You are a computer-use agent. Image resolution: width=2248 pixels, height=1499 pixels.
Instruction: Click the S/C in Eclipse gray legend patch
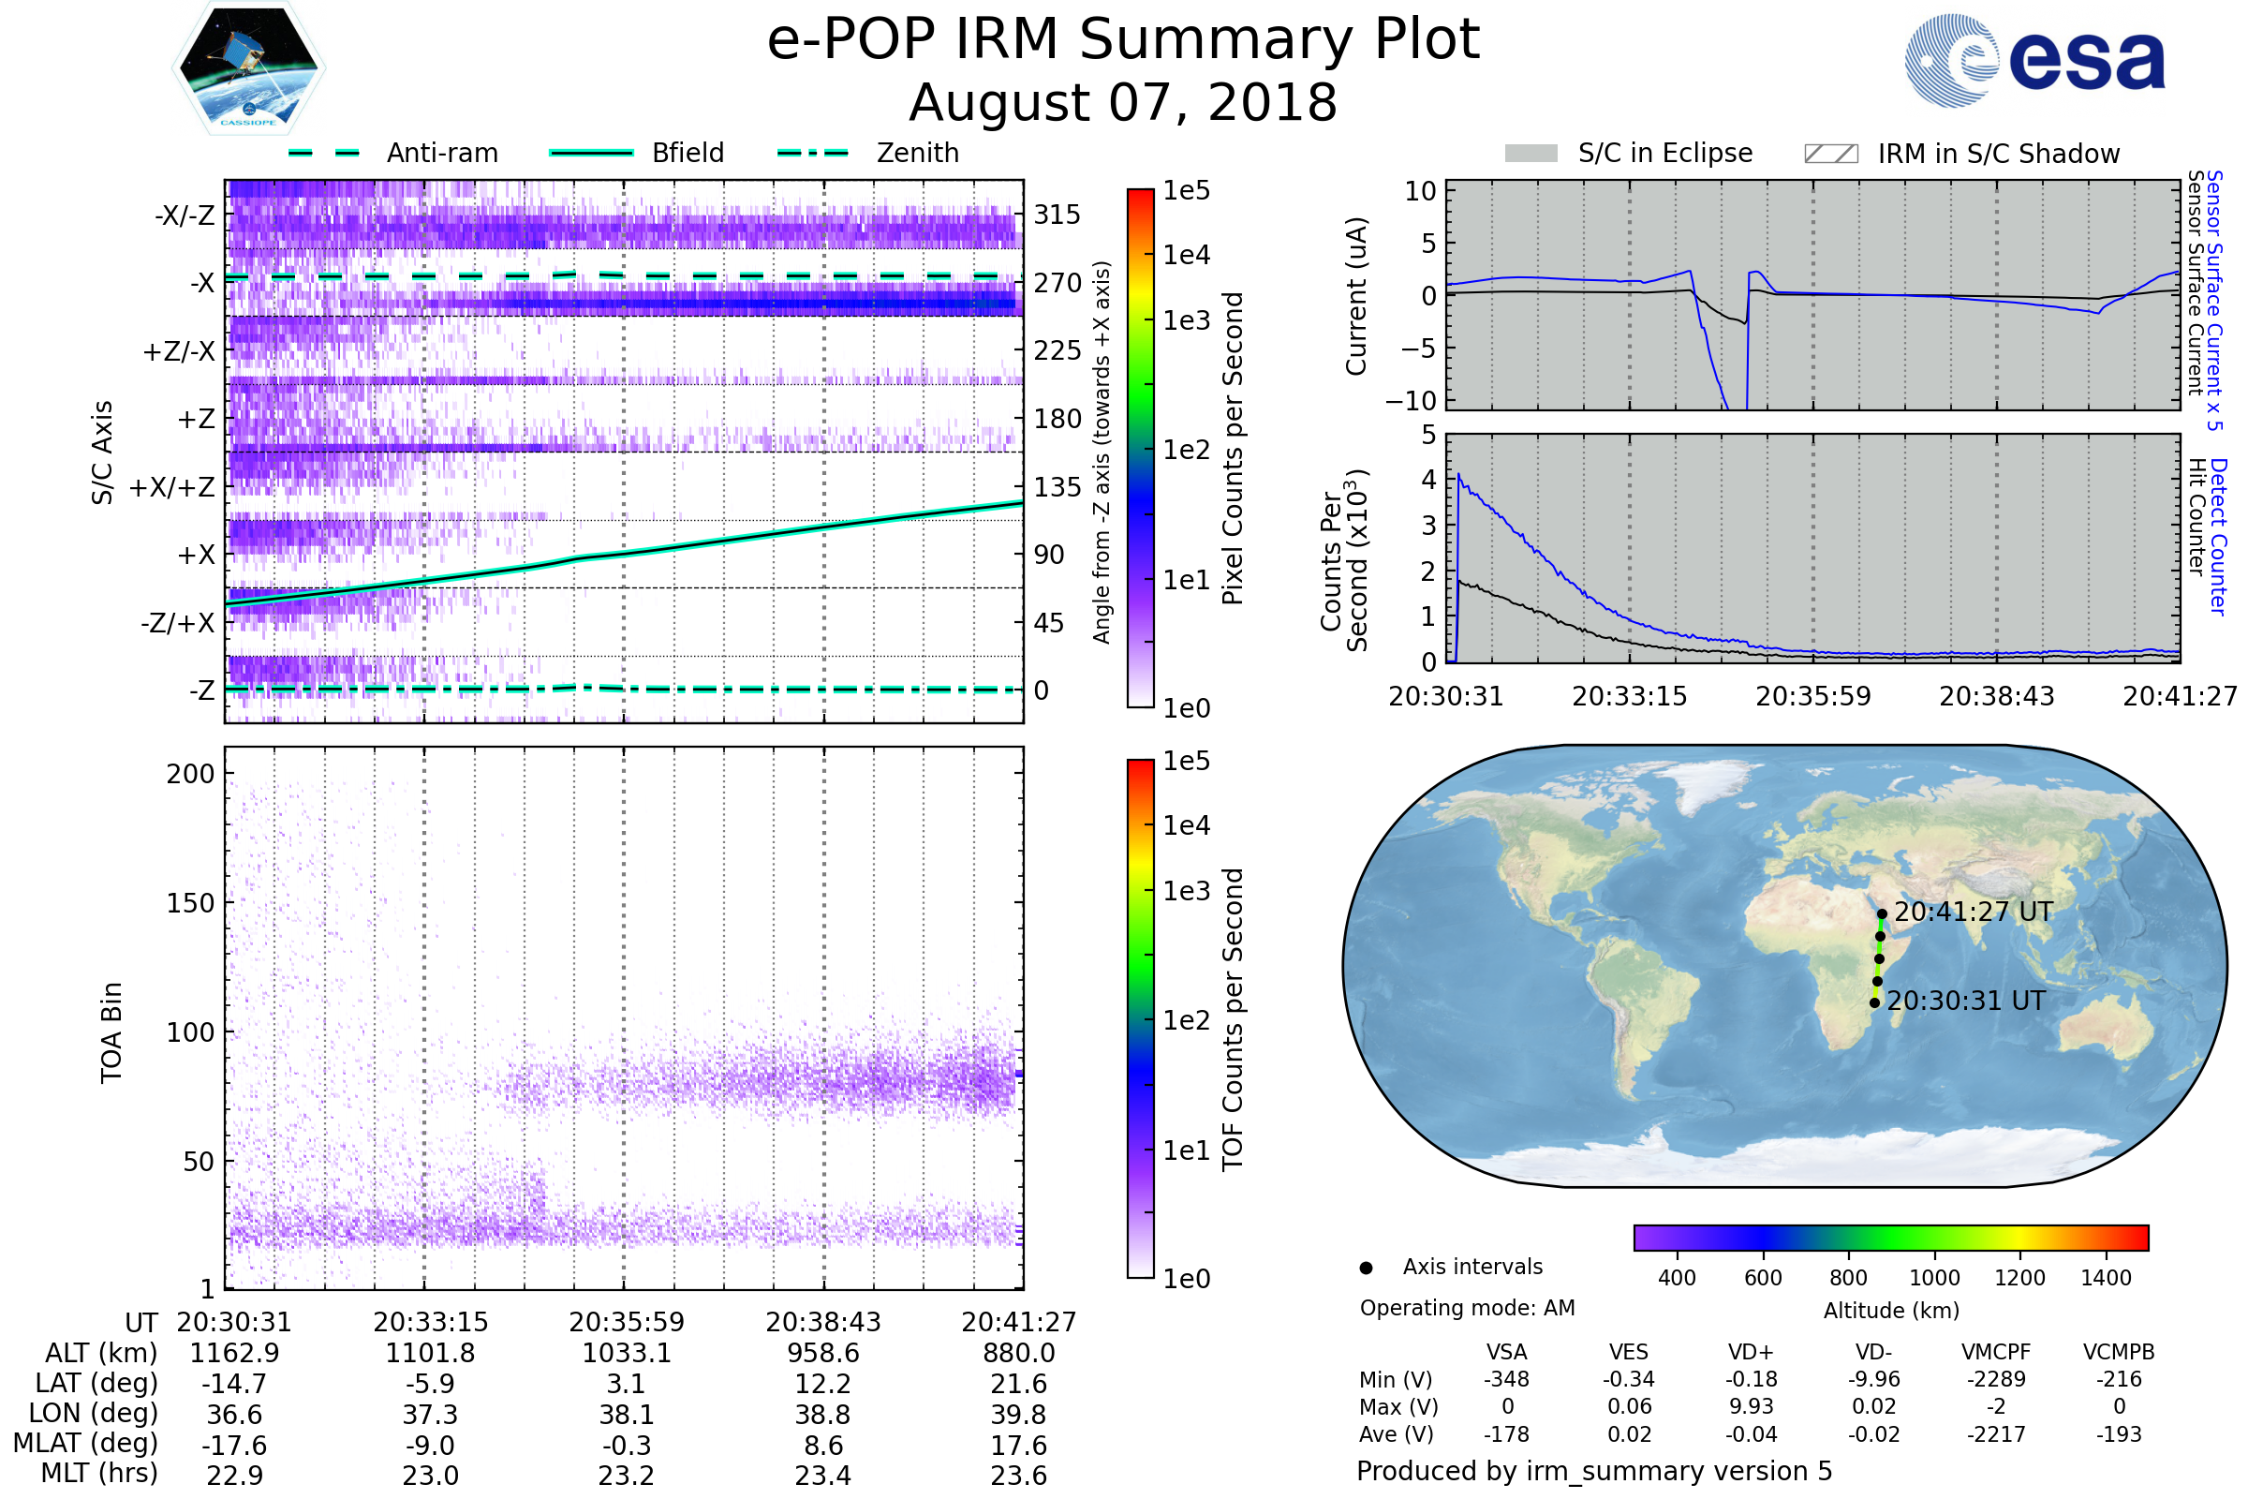tap(1531, 154)
